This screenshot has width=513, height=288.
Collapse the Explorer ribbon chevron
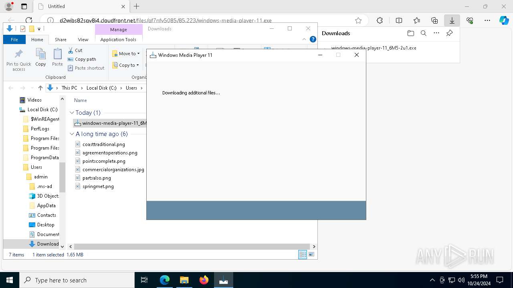pos(304,39)
